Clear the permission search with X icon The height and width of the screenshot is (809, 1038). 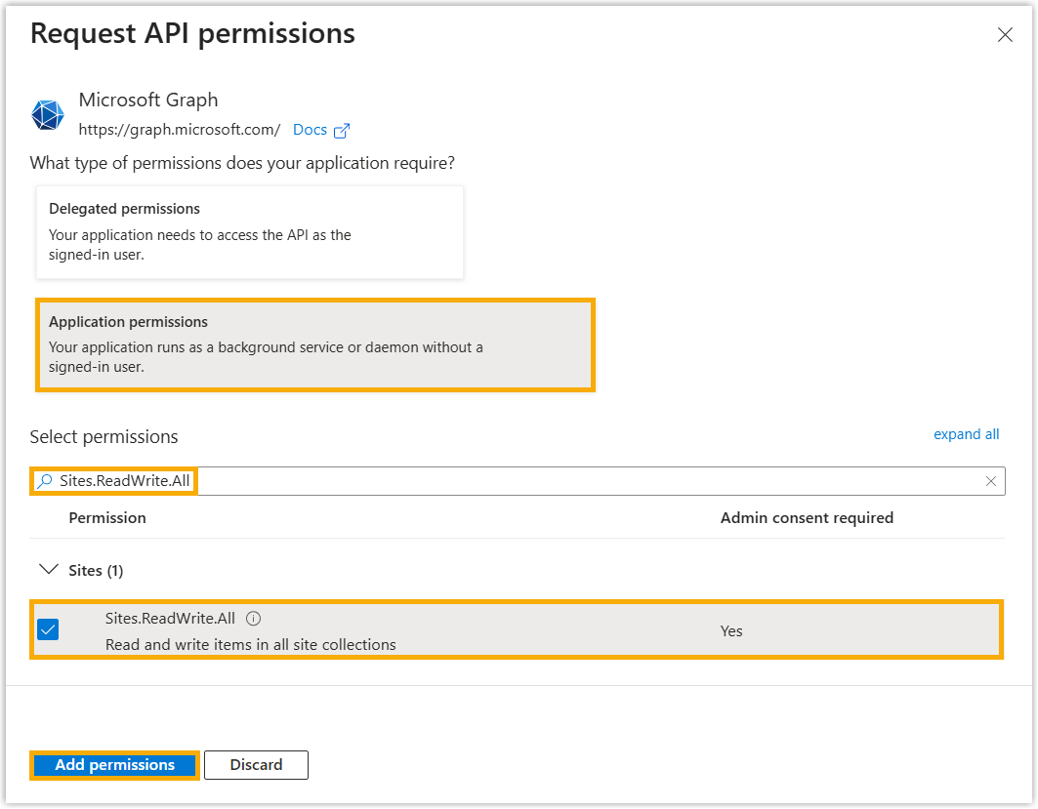pyautogui.click(x=991, y=481)
